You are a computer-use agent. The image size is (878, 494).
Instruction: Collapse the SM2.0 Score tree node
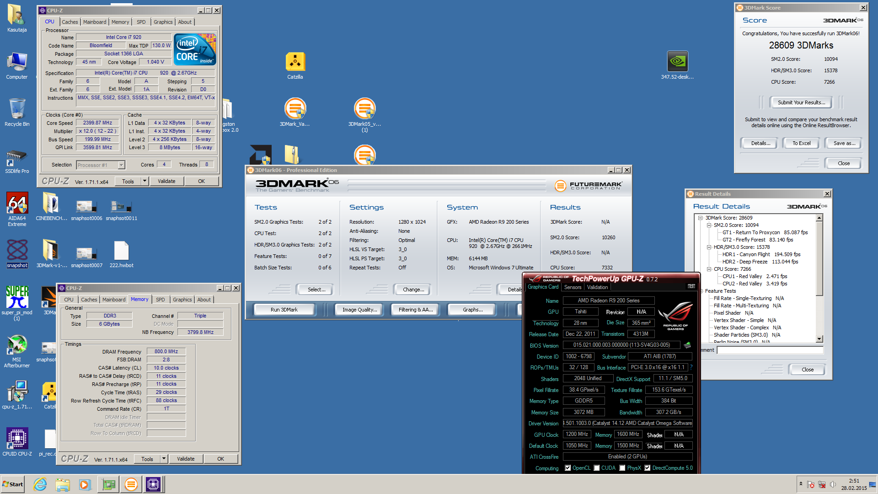(x=709, y=226)
